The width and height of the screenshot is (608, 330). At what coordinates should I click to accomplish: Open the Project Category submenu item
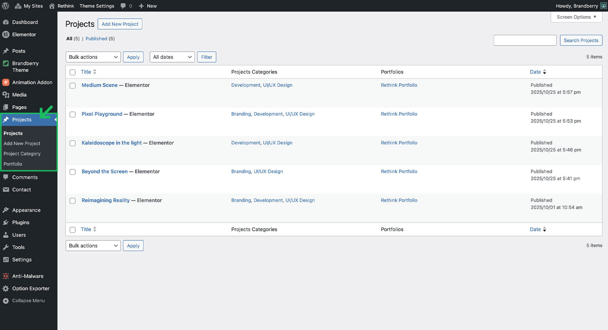[22, 154]
